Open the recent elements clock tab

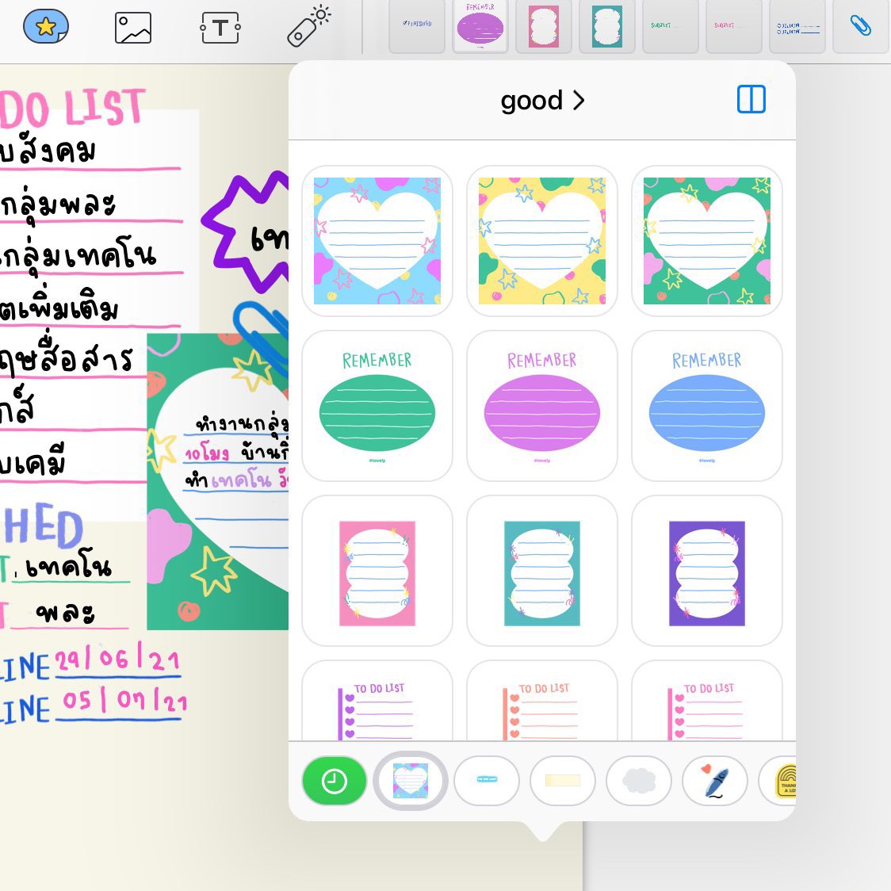pos(335,781)
